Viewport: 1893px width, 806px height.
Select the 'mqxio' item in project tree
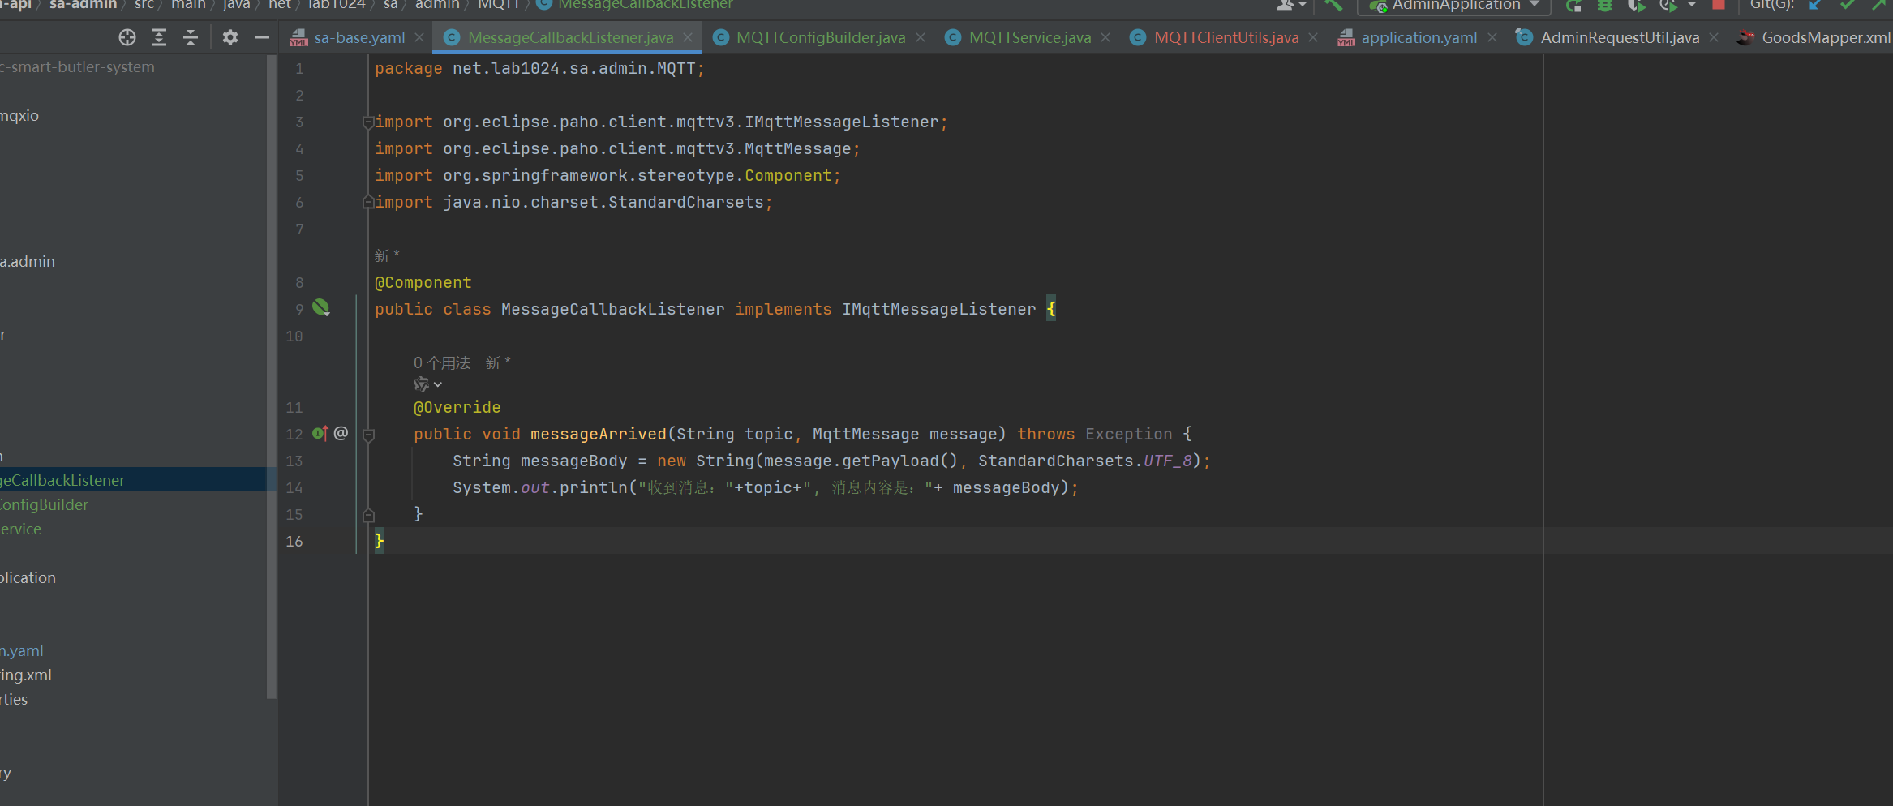tap(19, 115)
